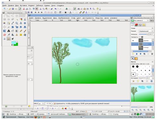Select the Pencil tool
Image resolution: width=157 pixels, height=120 pixels.
coord(21,31)
